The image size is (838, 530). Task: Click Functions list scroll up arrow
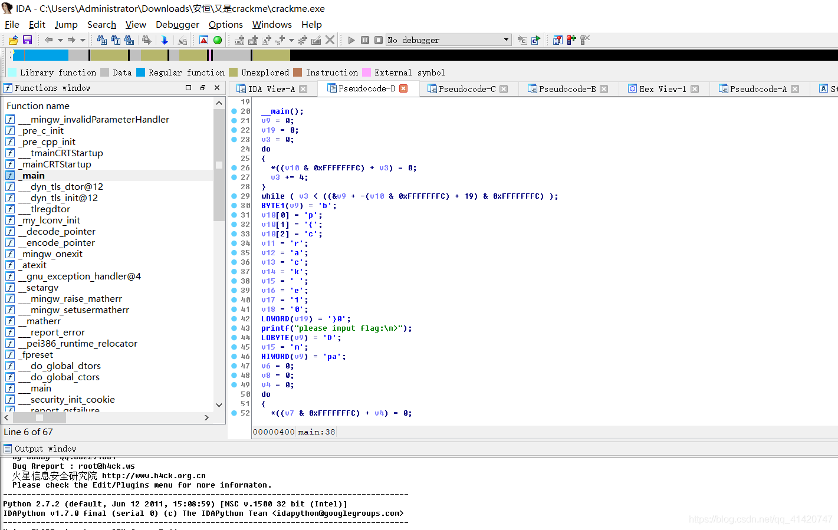click(x=219, y=103)
